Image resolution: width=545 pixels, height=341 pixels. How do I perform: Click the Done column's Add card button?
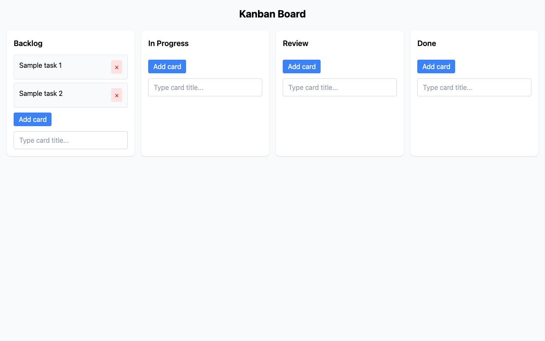(x=436, y=66)
